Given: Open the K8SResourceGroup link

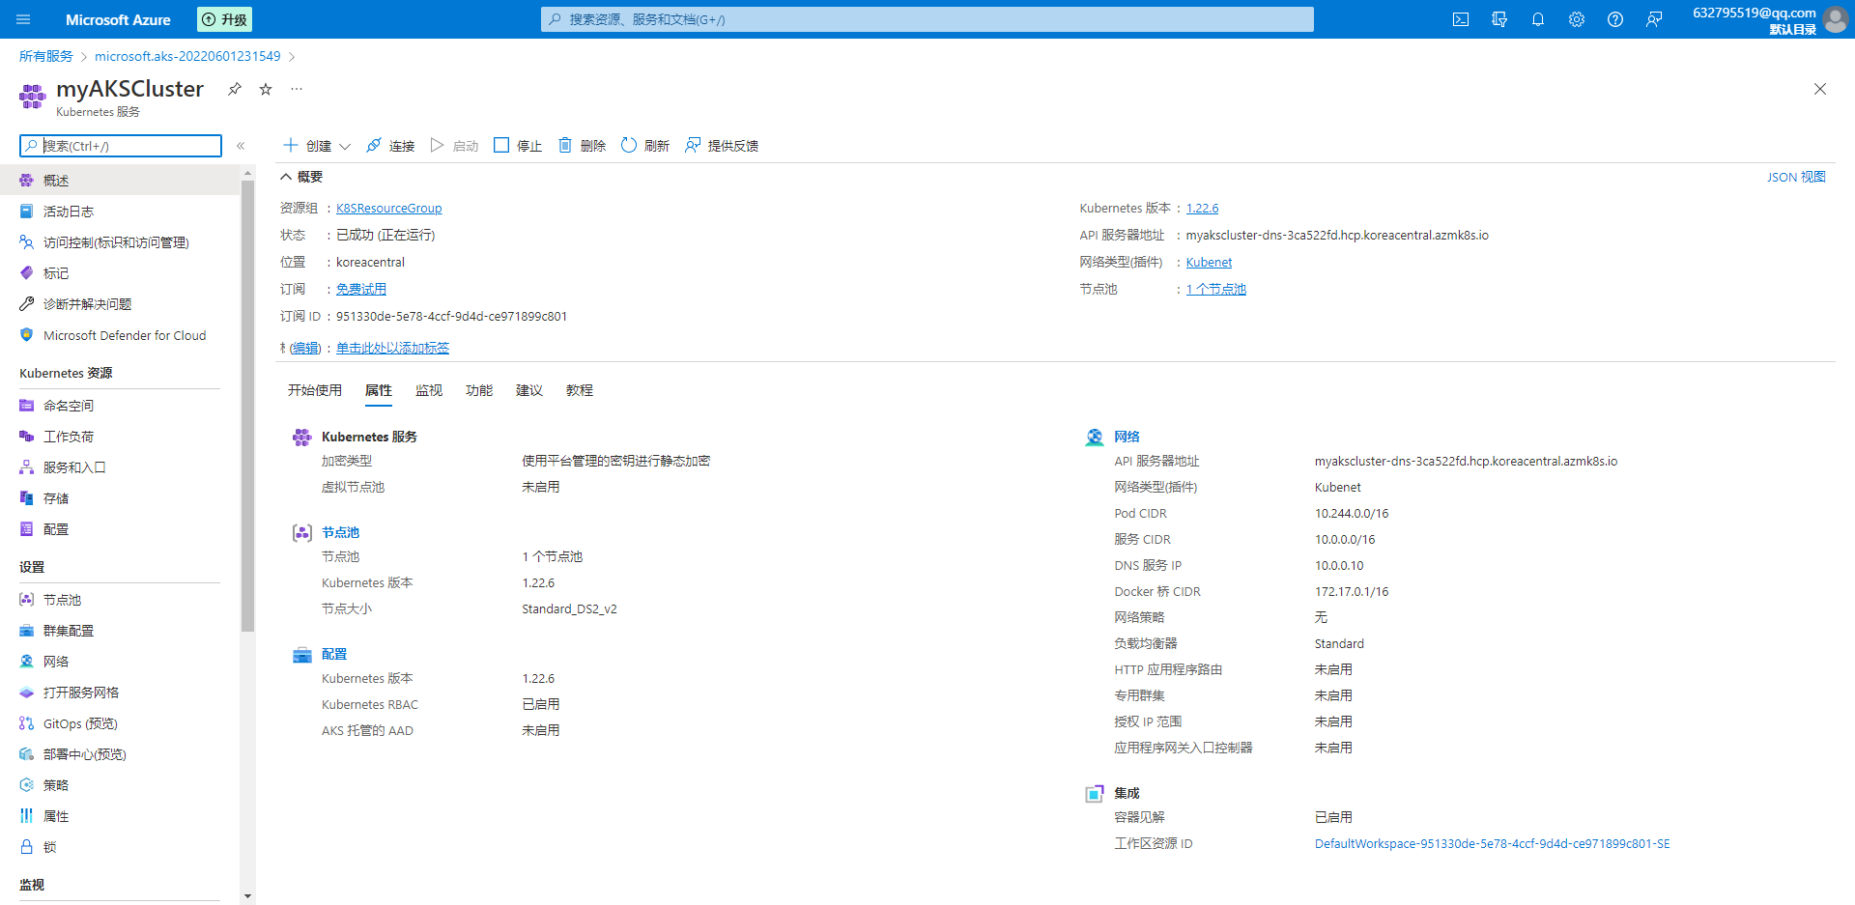Looking at the screenshot, I should point(388,208).
